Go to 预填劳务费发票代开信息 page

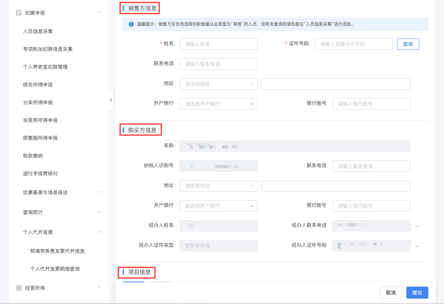[x=57, y=251]
